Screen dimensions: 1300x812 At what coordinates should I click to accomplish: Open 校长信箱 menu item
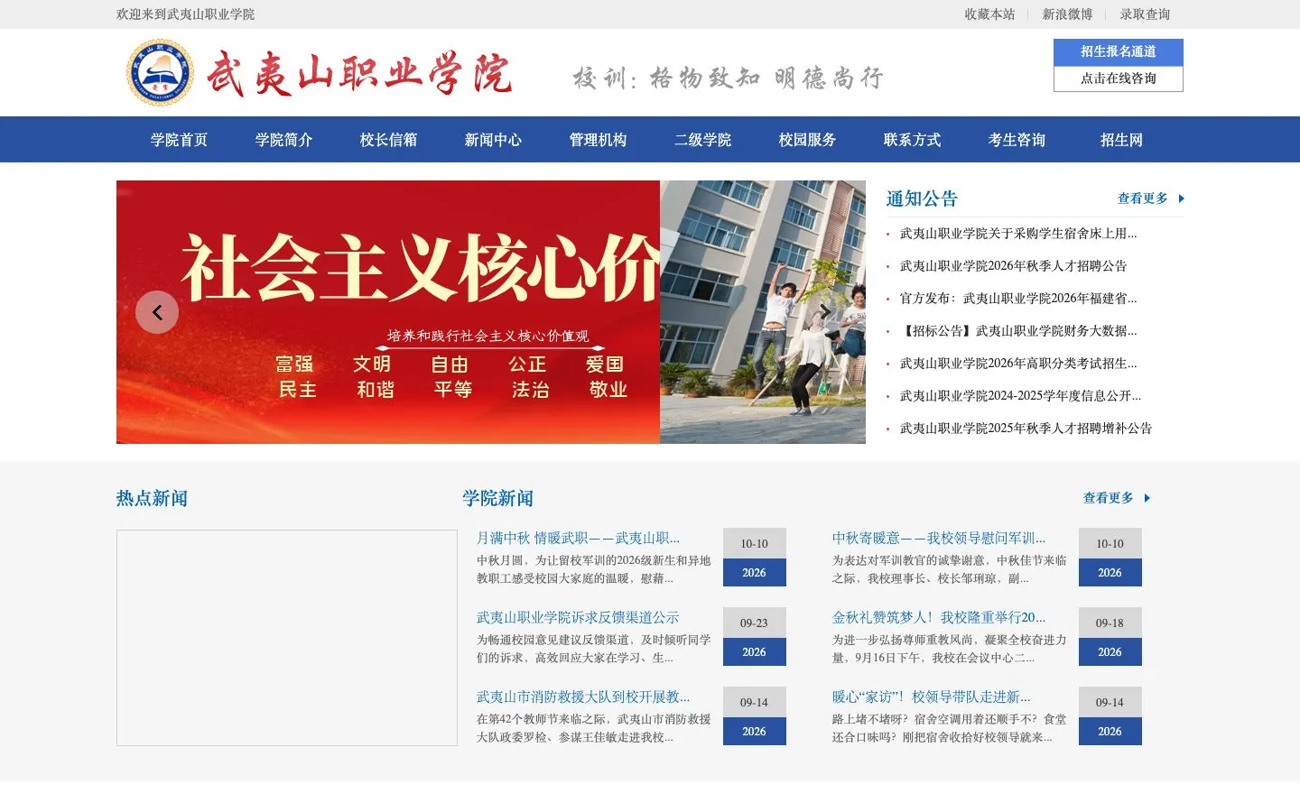coord(388,140)
